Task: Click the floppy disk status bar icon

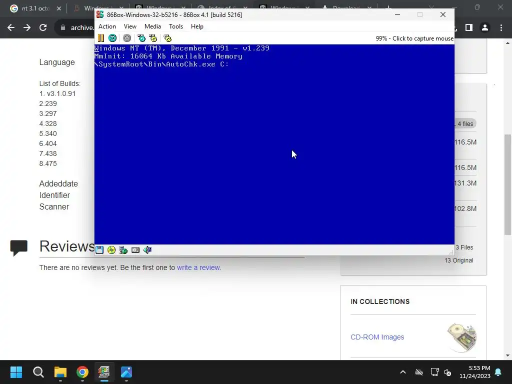Action: click(99, 250)
